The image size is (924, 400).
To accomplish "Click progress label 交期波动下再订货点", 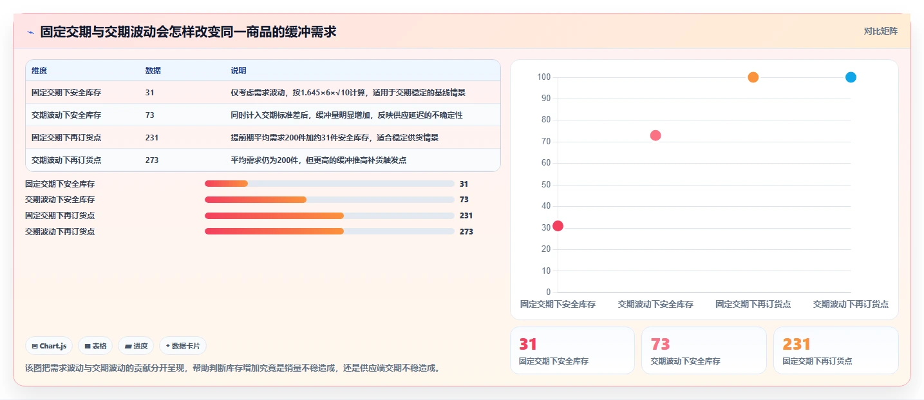I will point(60,231).
